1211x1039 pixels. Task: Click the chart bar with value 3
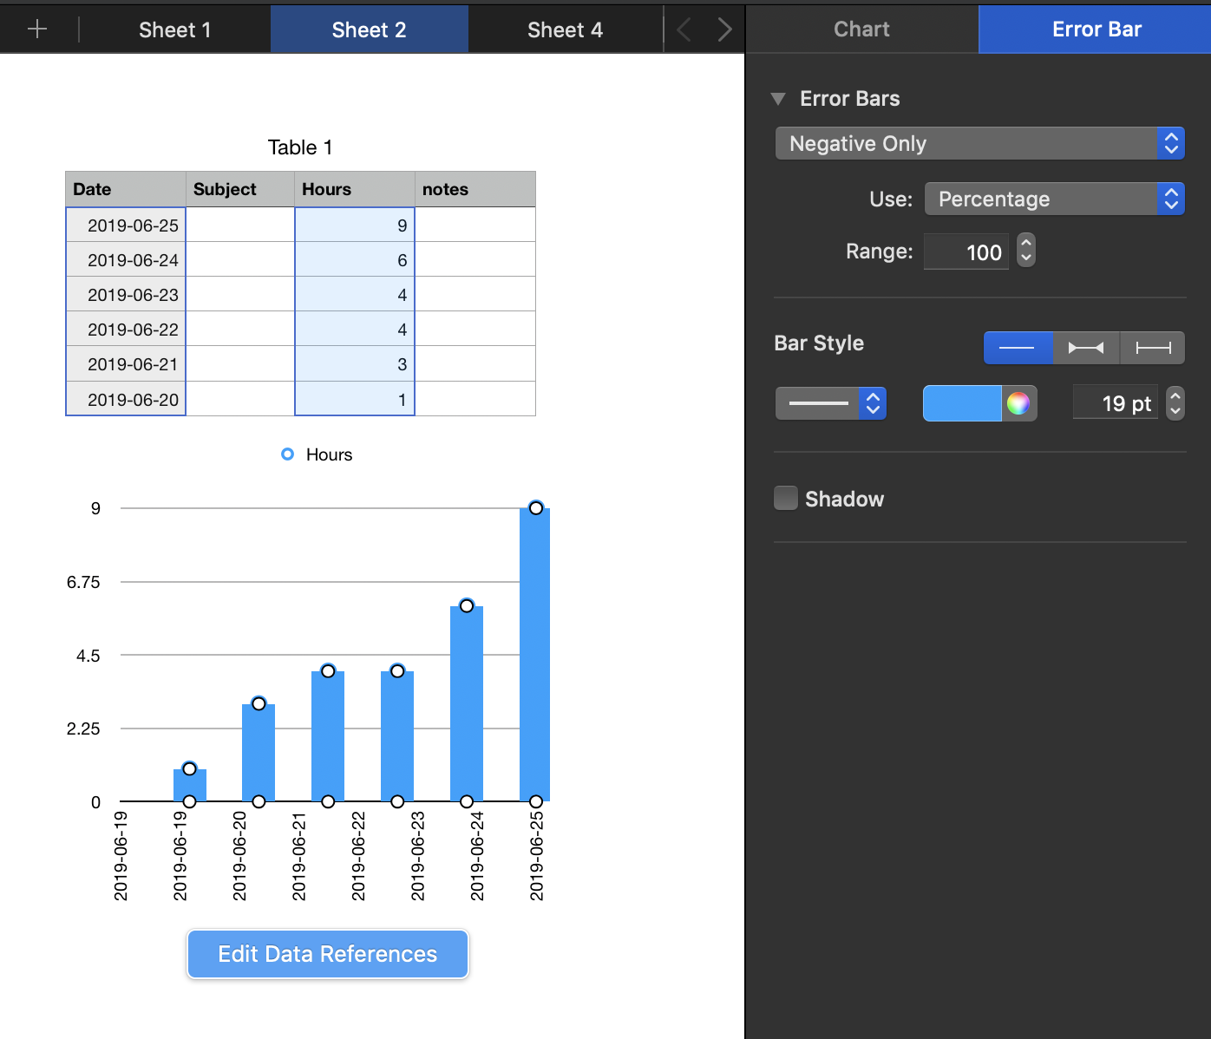tap(259, 753)
